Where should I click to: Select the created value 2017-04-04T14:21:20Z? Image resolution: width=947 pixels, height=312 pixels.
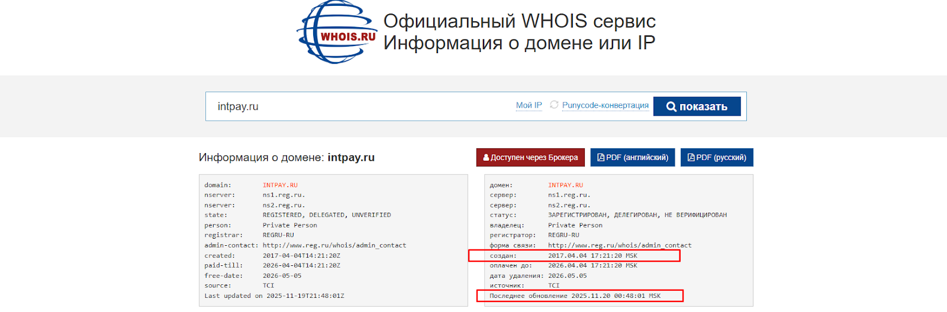tap(301, 256)
